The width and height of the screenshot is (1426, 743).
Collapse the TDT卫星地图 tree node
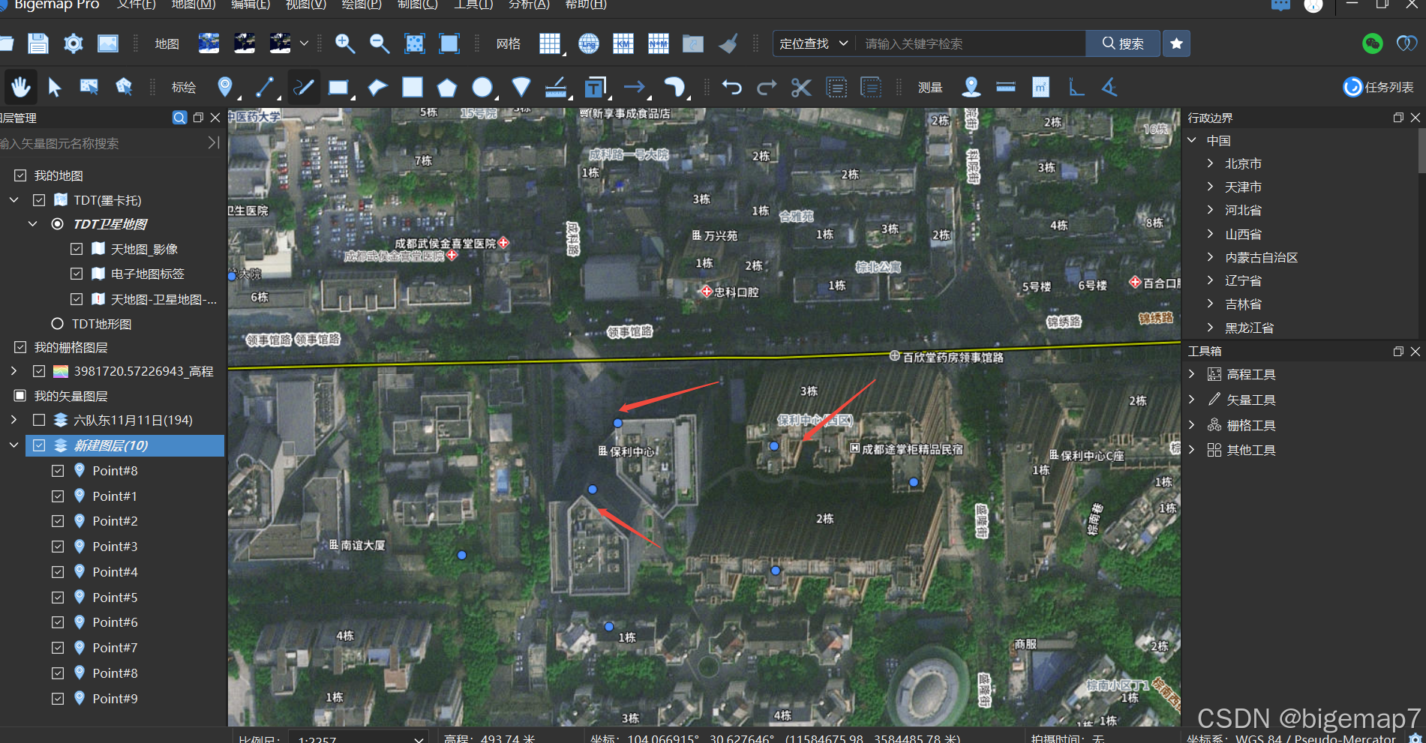33,224
